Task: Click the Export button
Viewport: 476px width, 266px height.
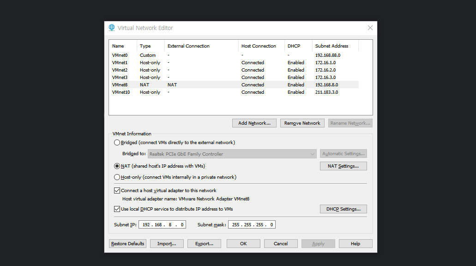Action: [x=204, y=243]
